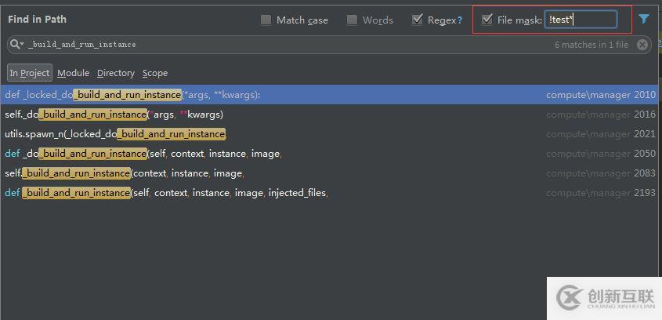Select result def _locked_do_build_and_run_instance line 2010

235,95
